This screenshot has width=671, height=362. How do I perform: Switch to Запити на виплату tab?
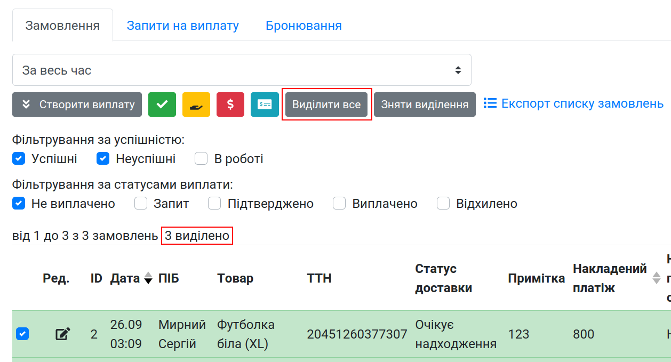tap(182, 26)
